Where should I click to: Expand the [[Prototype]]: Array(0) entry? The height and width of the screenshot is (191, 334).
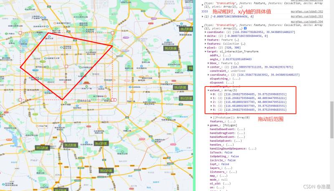pos(211,117)
